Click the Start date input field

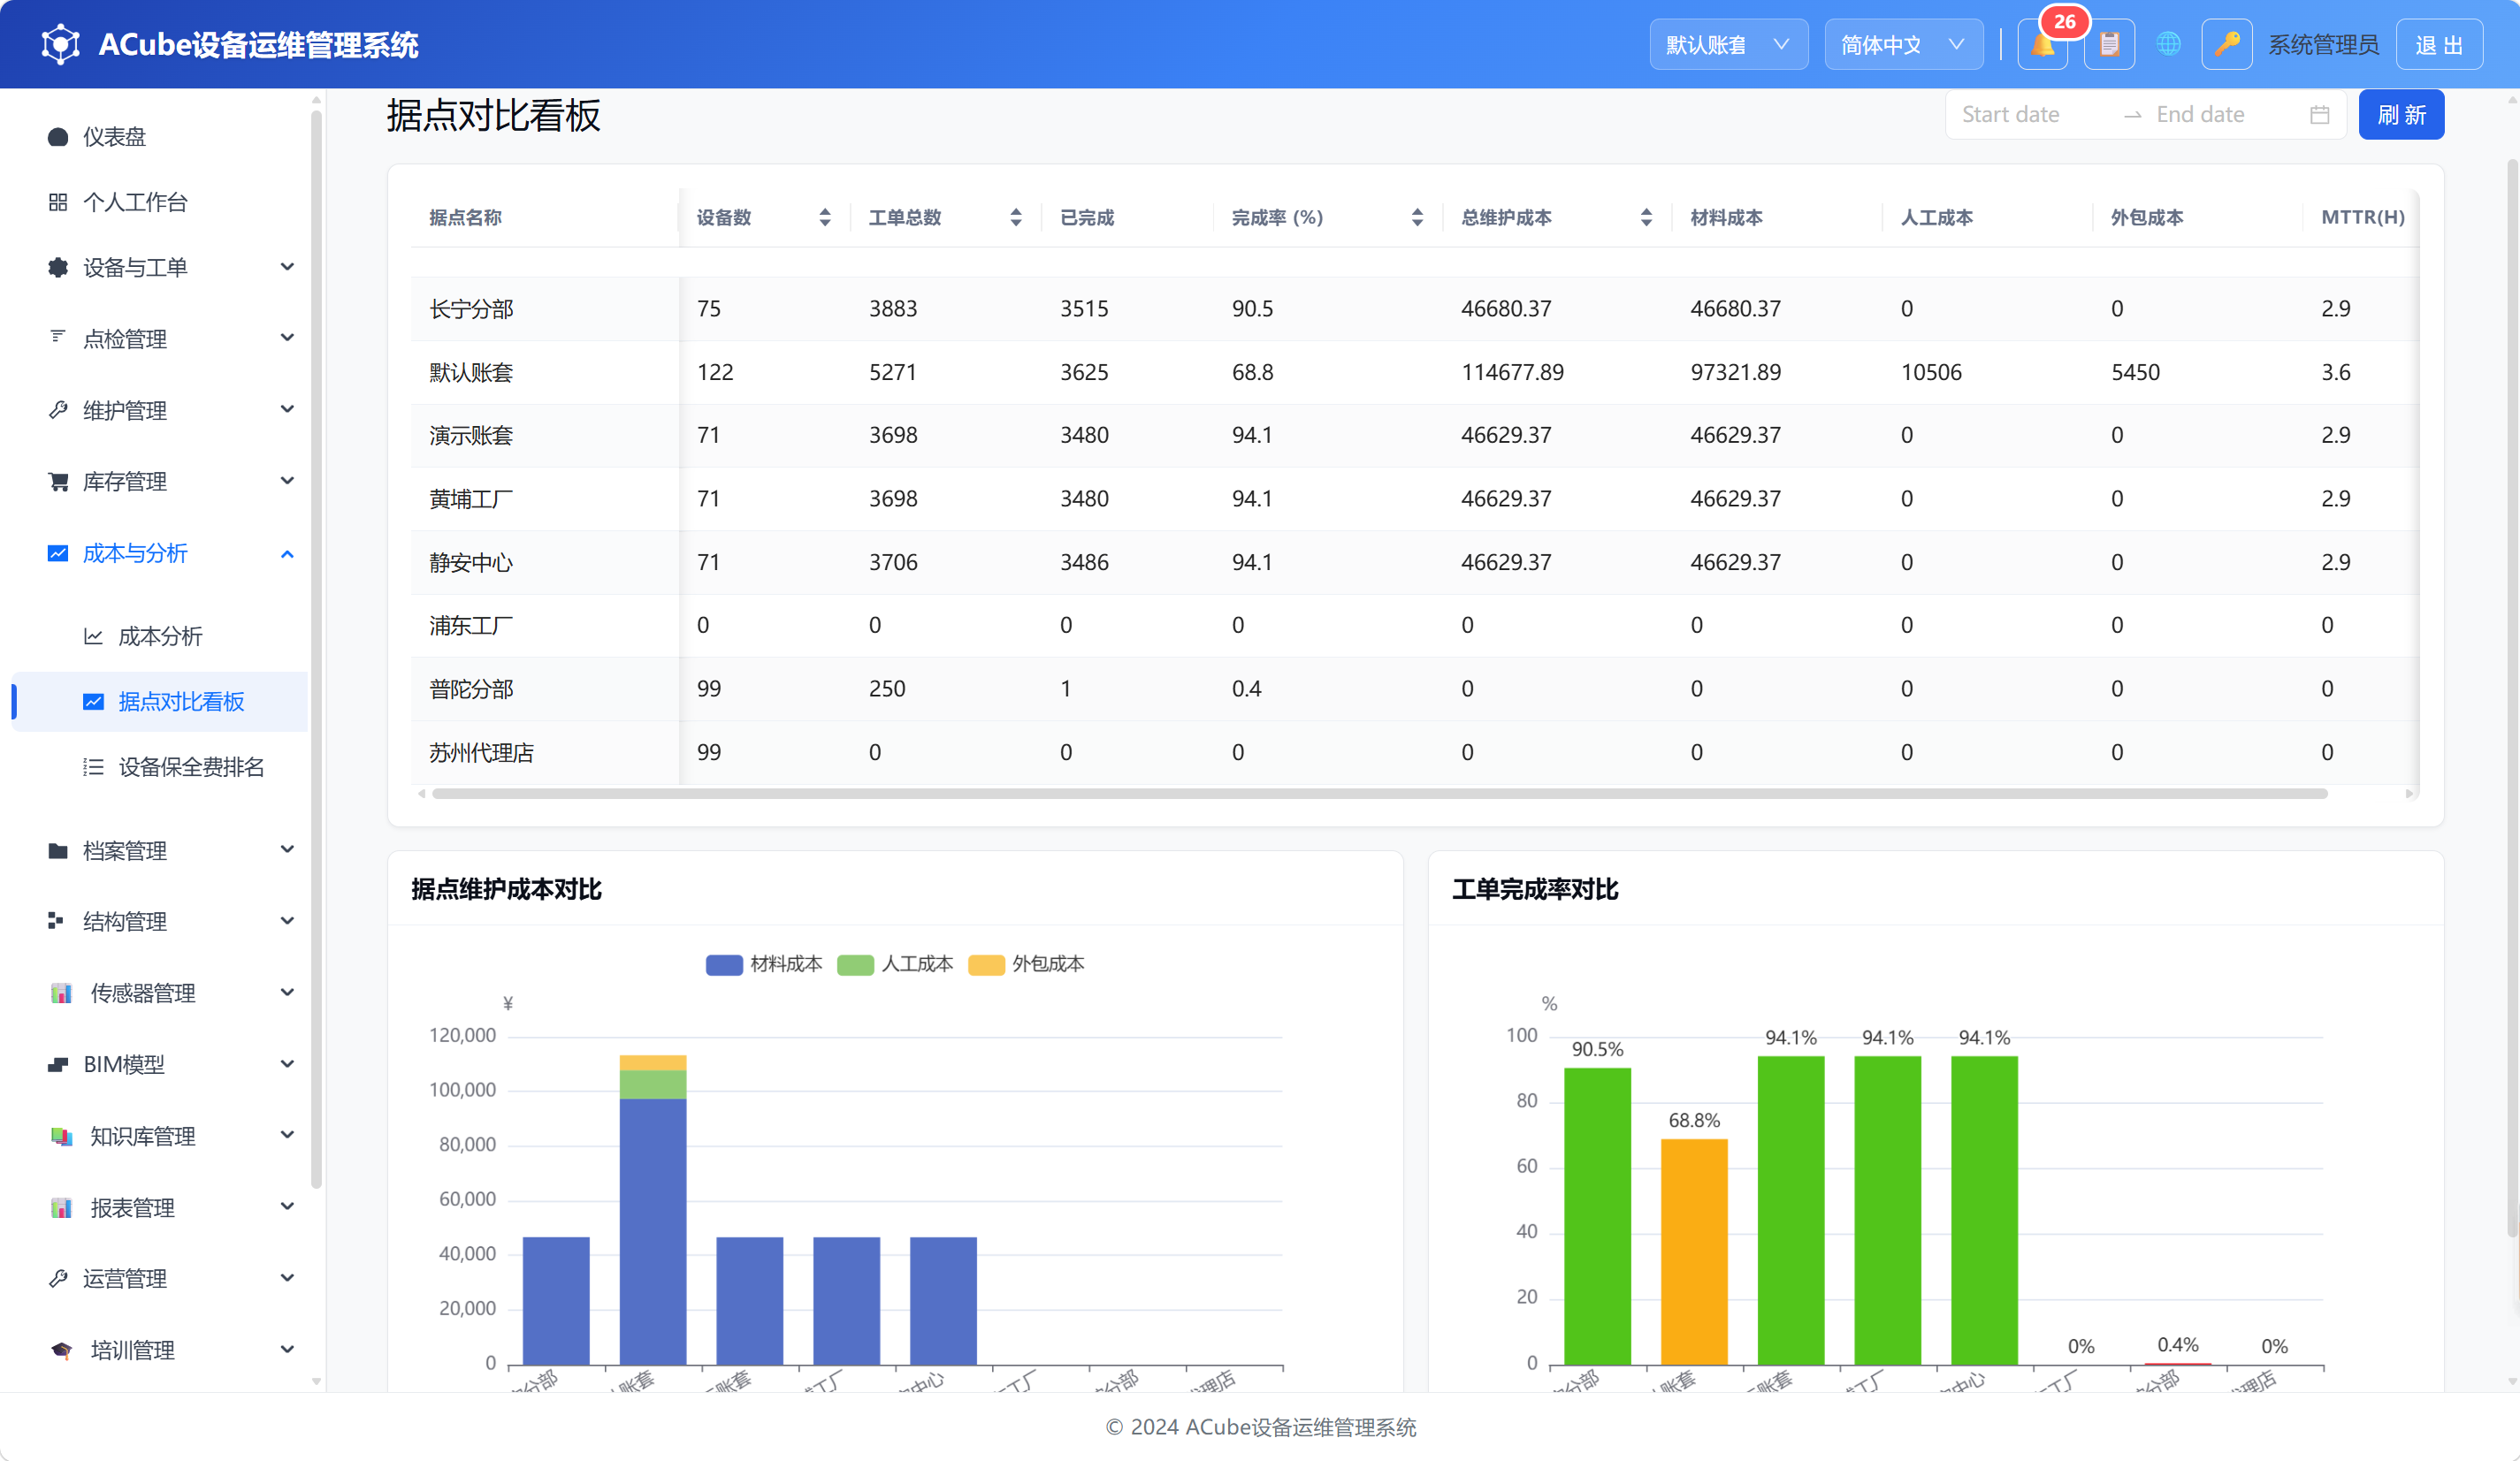(2035, 115)
